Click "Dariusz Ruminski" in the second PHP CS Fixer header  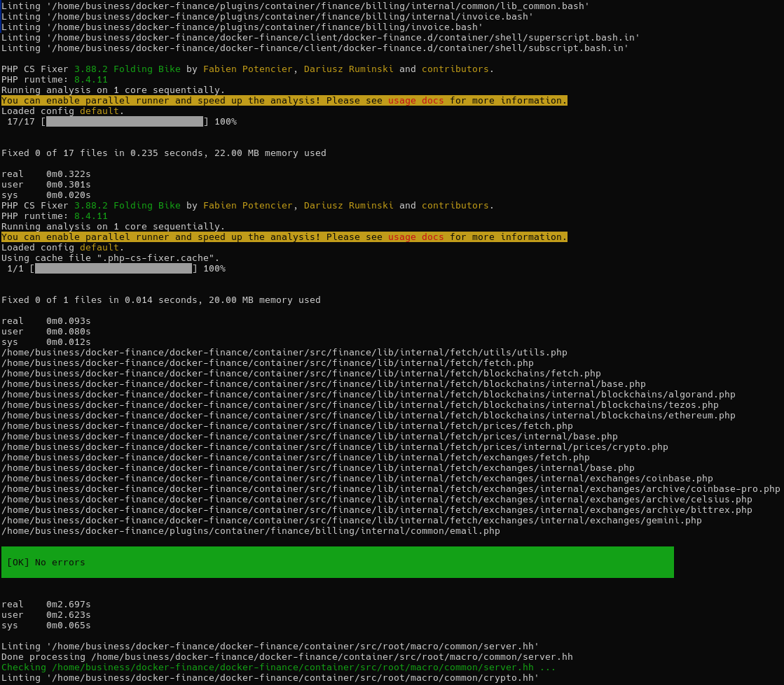348,206
